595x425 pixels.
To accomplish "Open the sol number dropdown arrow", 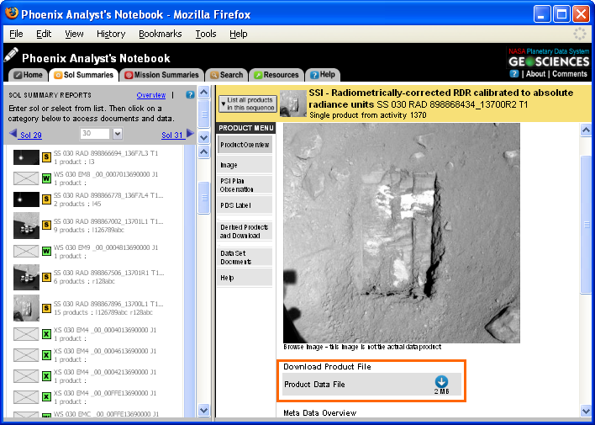I will tap(118, 134).
